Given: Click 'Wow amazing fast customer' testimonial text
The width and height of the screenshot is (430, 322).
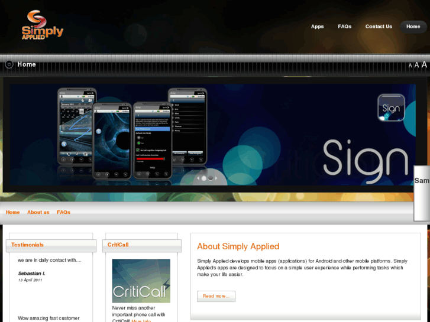Looking at the screenshot, I should point(49,318).
